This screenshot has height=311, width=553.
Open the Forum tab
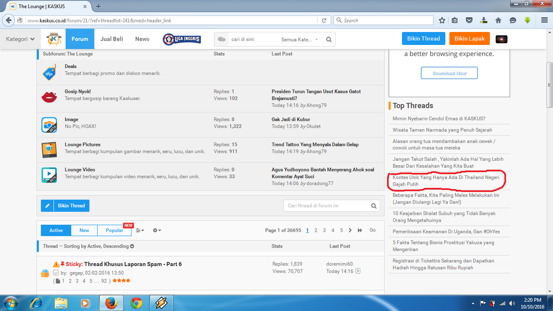[80, 39]
